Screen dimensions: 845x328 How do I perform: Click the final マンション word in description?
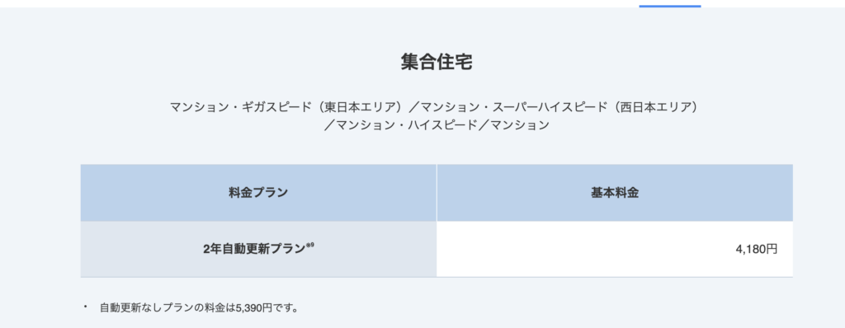[x=520, y=125]
